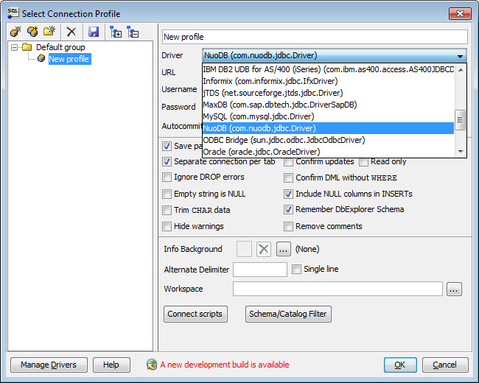Click the update notification globe icon
The width and height of the screenshot is (479, 383).
point(152,365)
